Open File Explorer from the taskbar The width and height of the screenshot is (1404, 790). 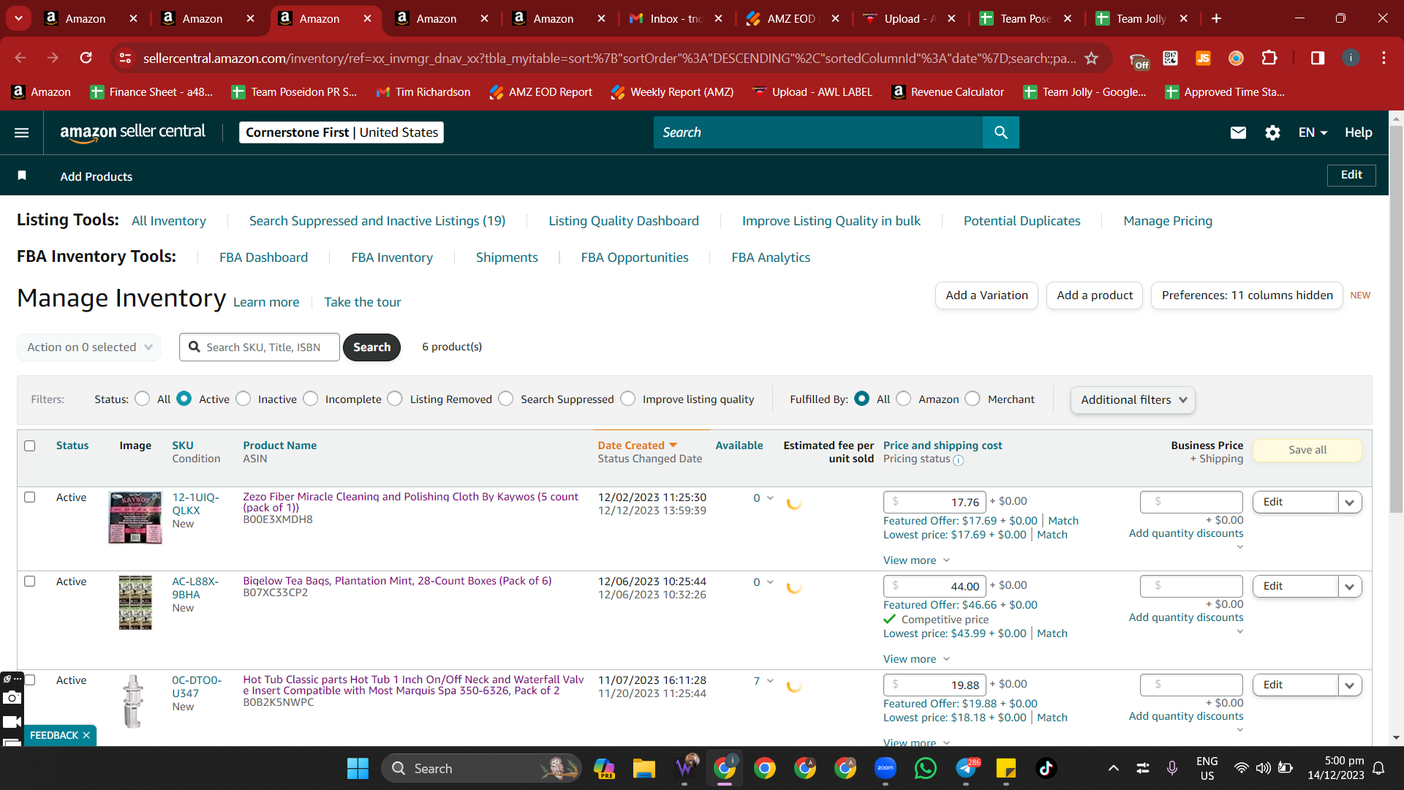click(644, 768)
